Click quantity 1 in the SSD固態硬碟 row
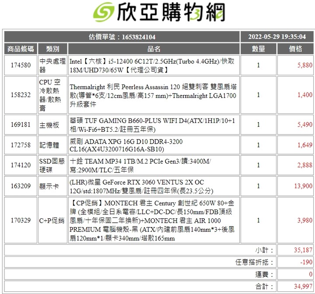Screen dimensions: 315x294 [259, 165]
